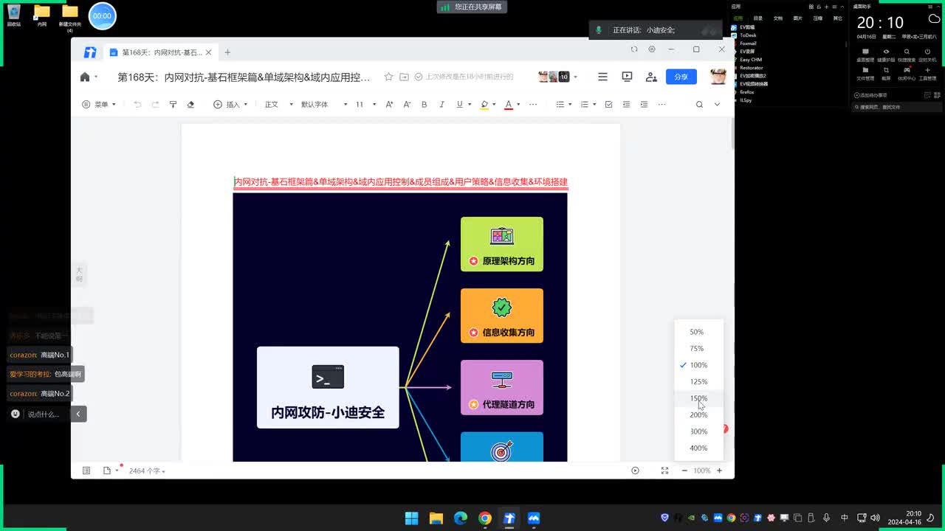
Task: Apply the red font color
Action: [508, 105]
